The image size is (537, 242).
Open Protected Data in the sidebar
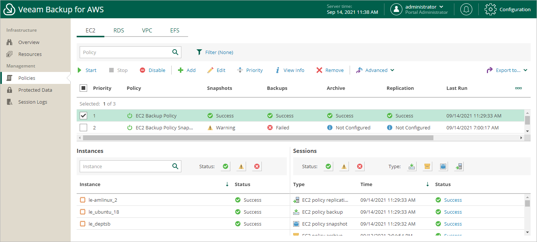35,90
